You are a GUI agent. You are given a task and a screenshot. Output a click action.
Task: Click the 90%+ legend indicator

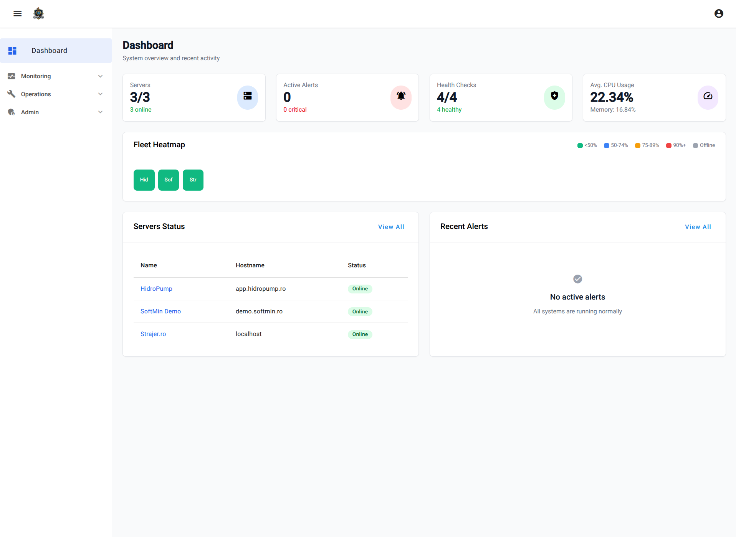(x=669, y=145)
